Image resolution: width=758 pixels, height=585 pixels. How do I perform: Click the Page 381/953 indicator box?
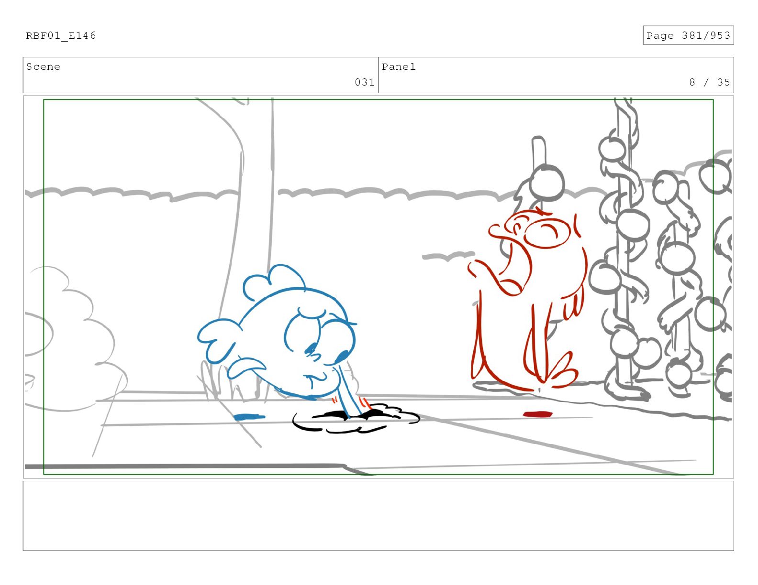click(x=688, y=35)
